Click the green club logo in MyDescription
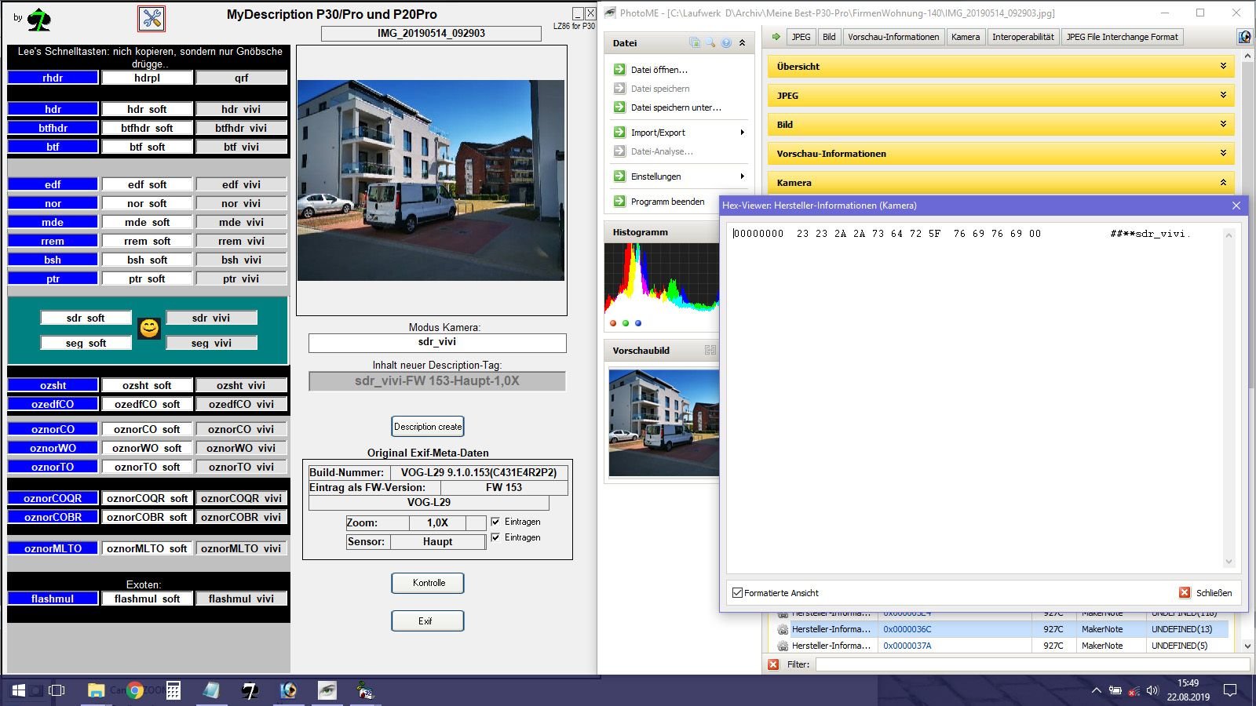Viewport: 1256px width, 706px height. pyautogui.click(x=38, y=20)
